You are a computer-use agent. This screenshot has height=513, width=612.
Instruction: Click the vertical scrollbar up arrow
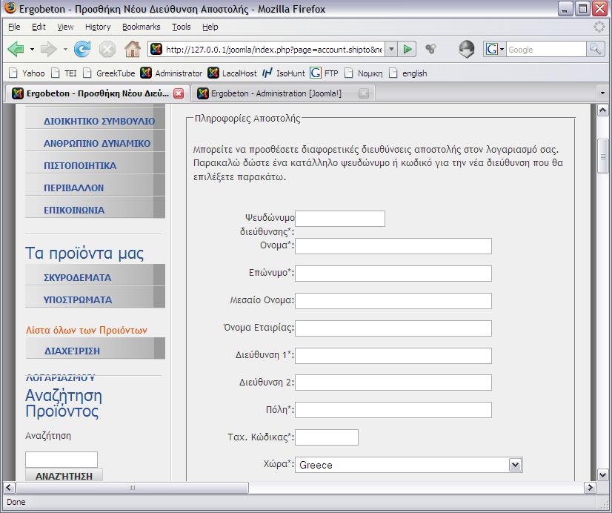point(602,110)
